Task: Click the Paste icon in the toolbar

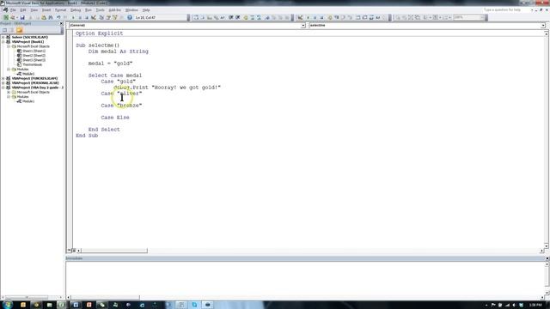Action: click(44, 17)
